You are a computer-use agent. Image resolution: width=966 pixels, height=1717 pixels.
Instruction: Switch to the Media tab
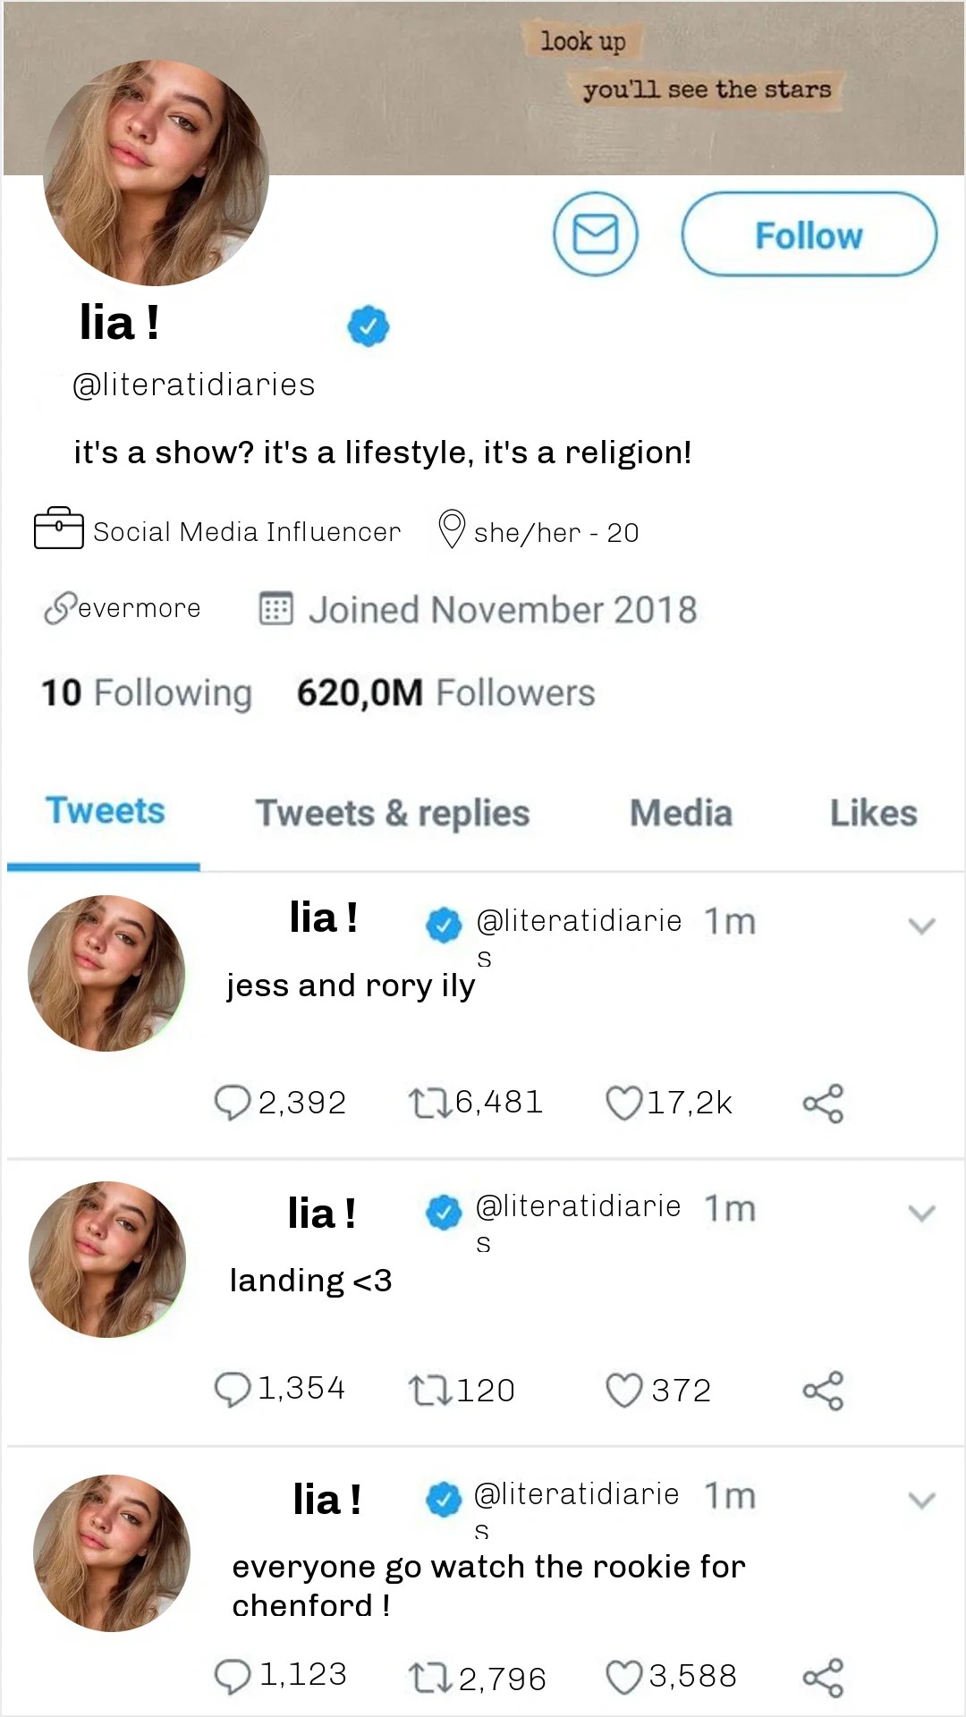[x=681, y=813]
